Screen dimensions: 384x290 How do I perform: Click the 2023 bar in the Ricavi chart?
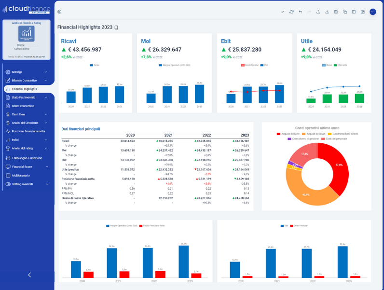[119, 95]
